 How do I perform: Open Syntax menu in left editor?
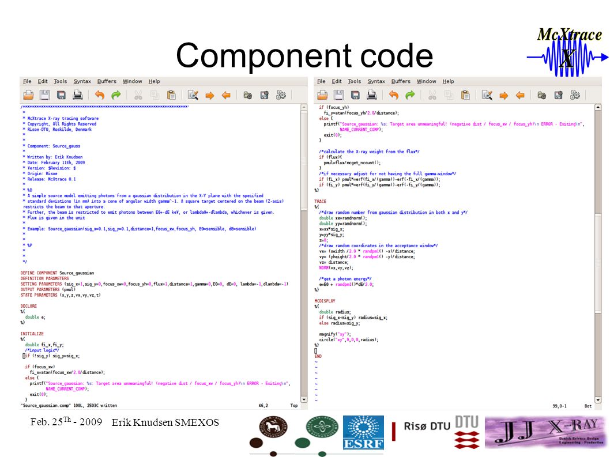point(82,81)
